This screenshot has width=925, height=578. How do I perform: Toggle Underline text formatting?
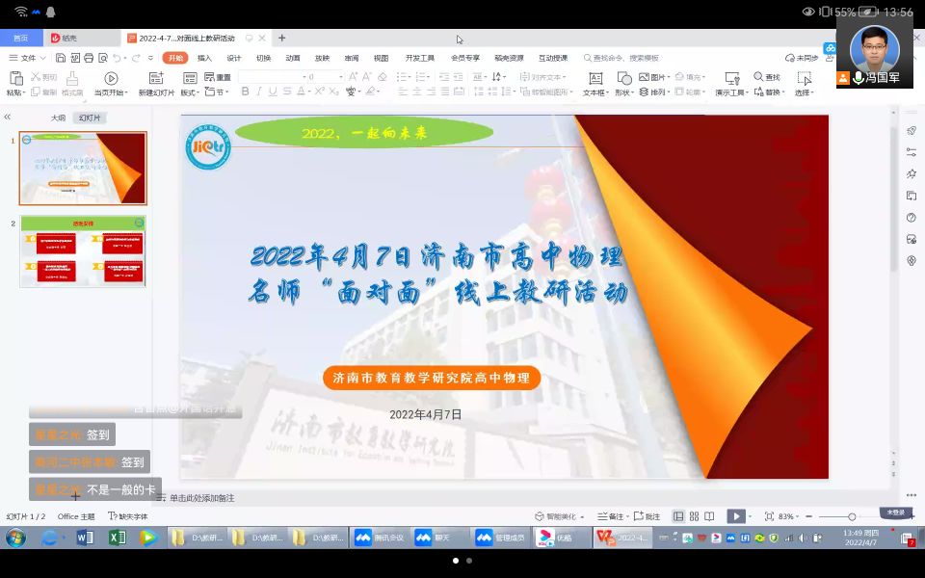pos(274,92)
